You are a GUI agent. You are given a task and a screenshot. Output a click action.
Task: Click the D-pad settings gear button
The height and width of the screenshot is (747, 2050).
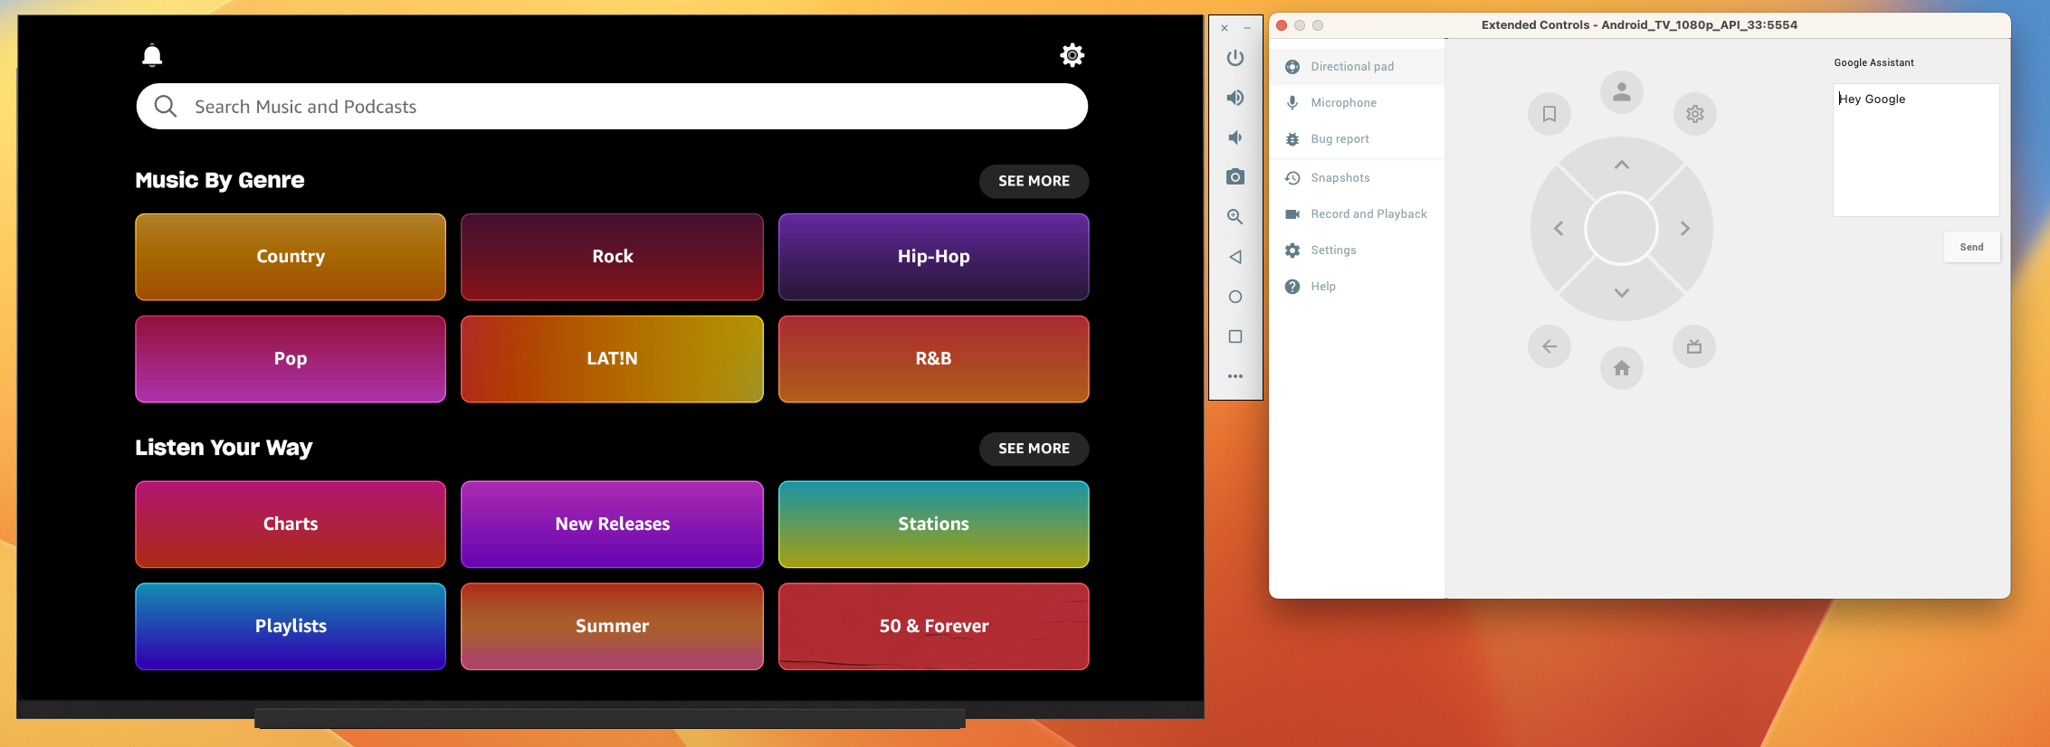coord(1694,114)
